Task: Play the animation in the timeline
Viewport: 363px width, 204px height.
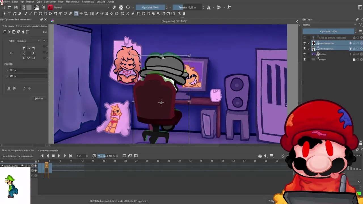Action: (x=59, y=156)
